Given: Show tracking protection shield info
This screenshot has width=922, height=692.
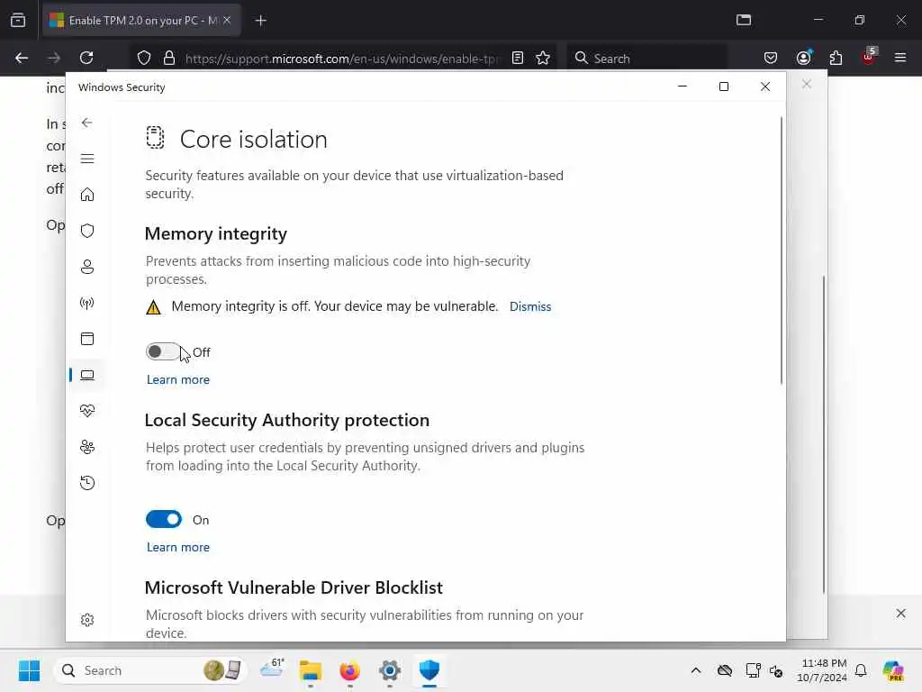Looking at the screenshot, I should (x=144, y=58).
